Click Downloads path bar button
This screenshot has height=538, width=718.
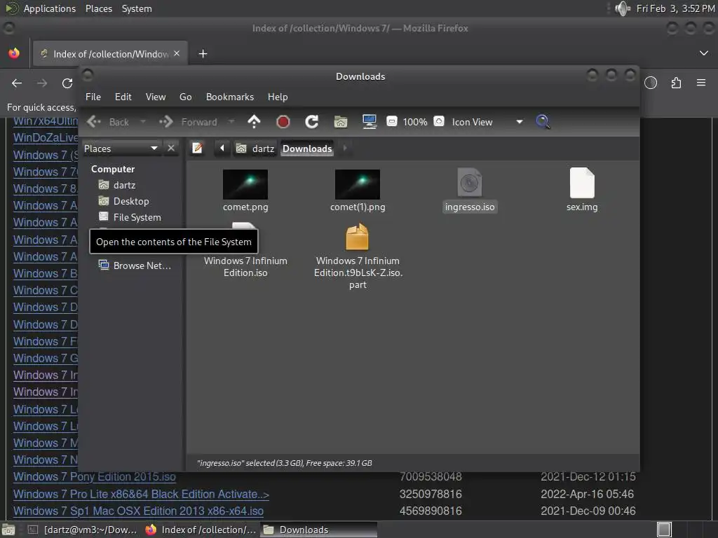(x=307, y=149)
